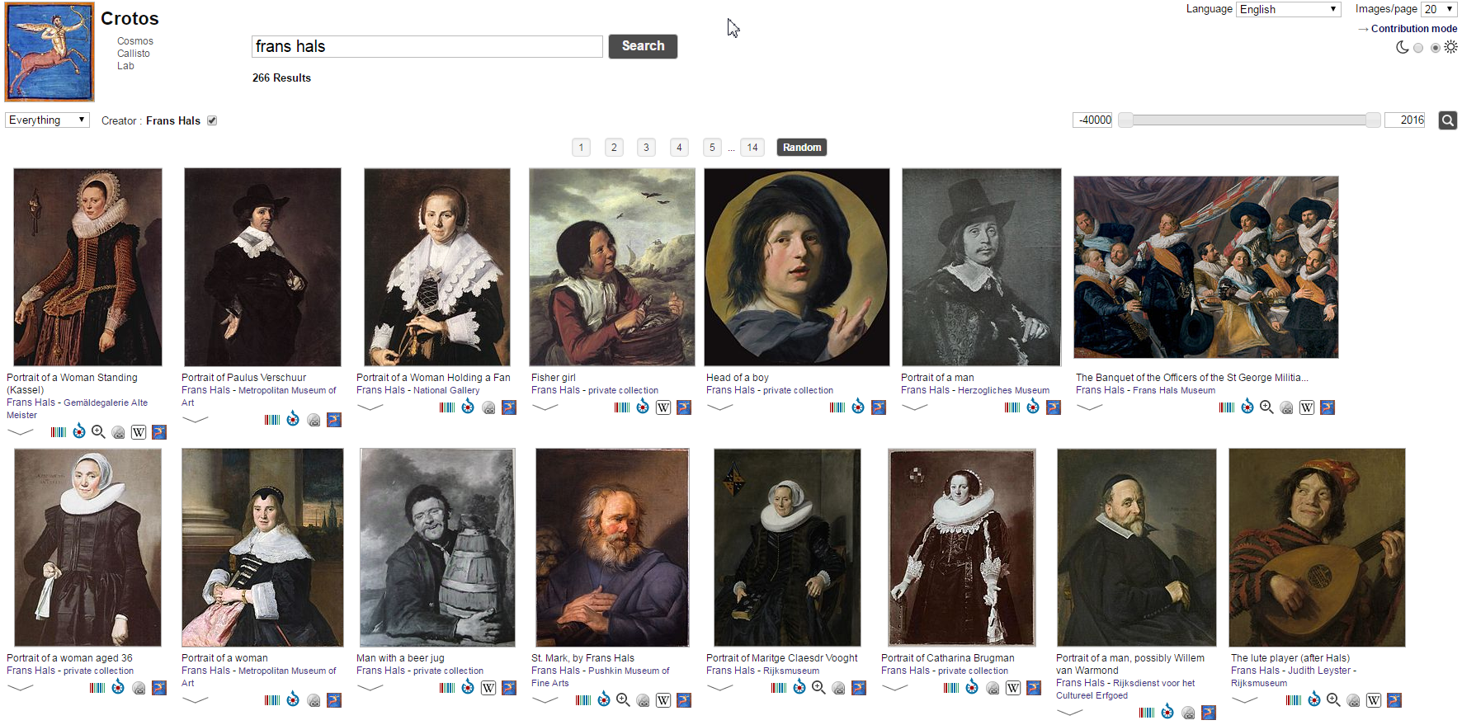Click the right handle of year range slider
This screenshot has width=1462, height=725.
1373,120
